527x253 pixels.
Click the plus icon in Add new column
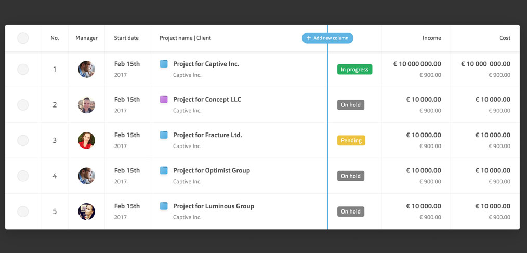tap(309, 38)
